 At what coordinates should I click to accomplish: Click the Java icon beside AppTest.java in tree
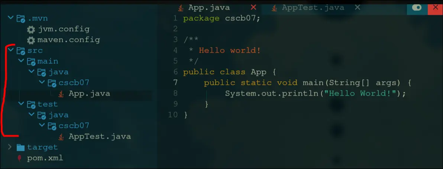point(61,137)
